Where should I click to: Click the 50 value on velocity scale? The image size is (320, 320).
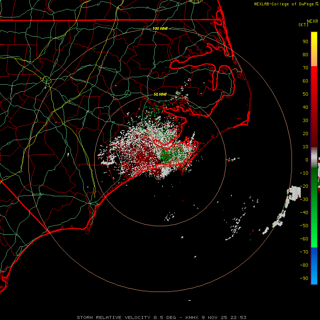click(305, 94)
